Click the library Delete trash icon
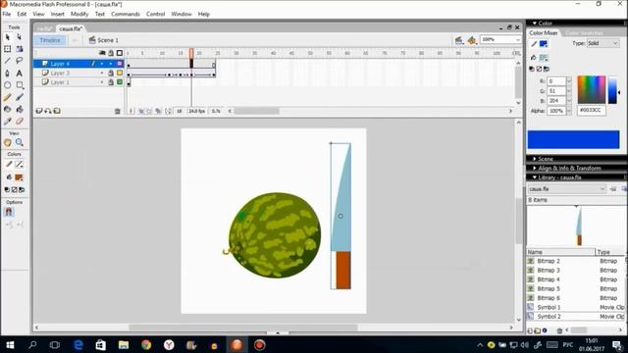 (559, 330)
